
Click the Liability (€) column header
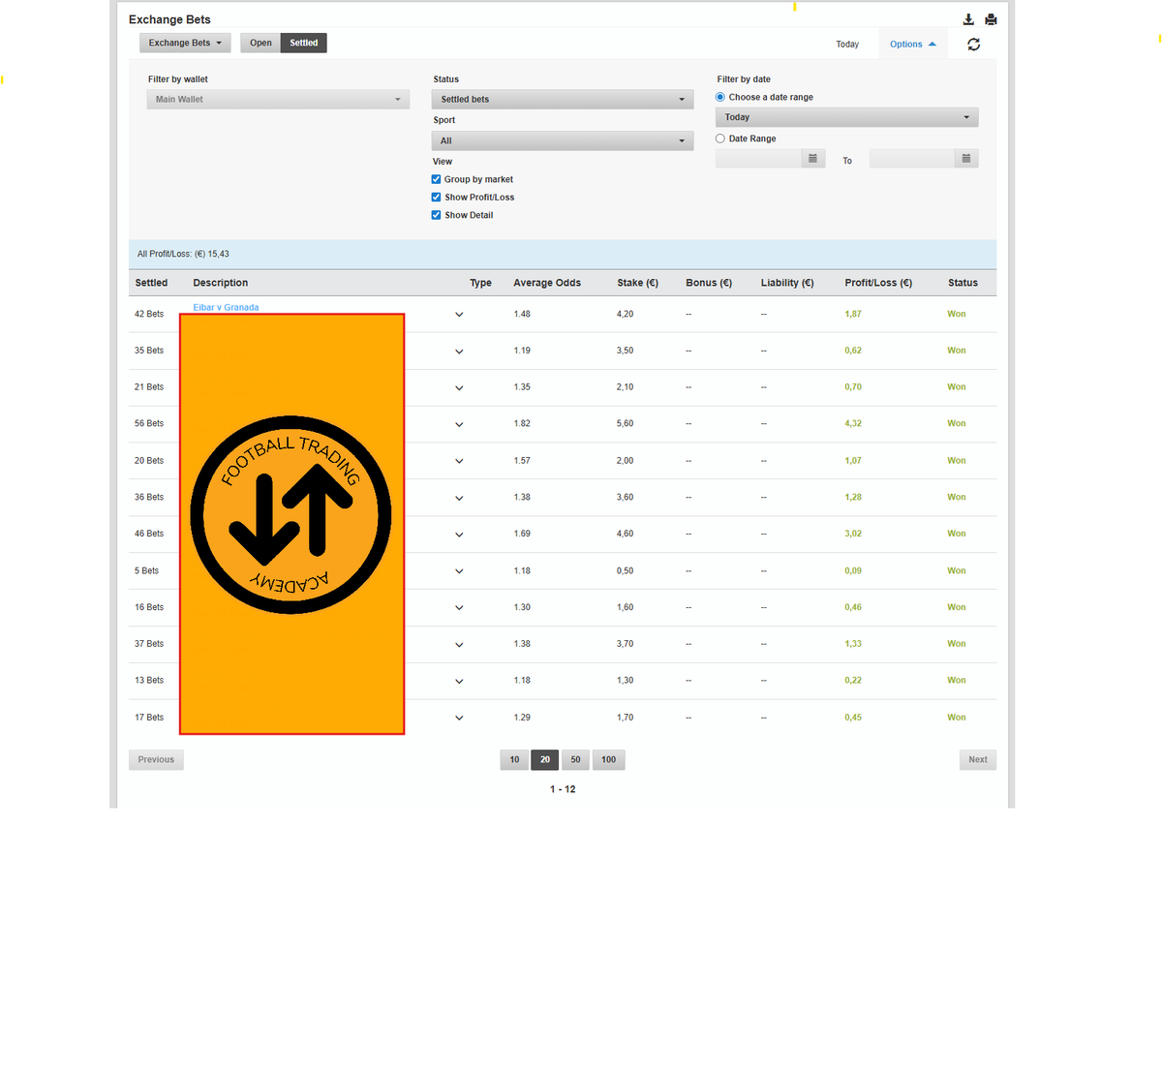[787, 283]
